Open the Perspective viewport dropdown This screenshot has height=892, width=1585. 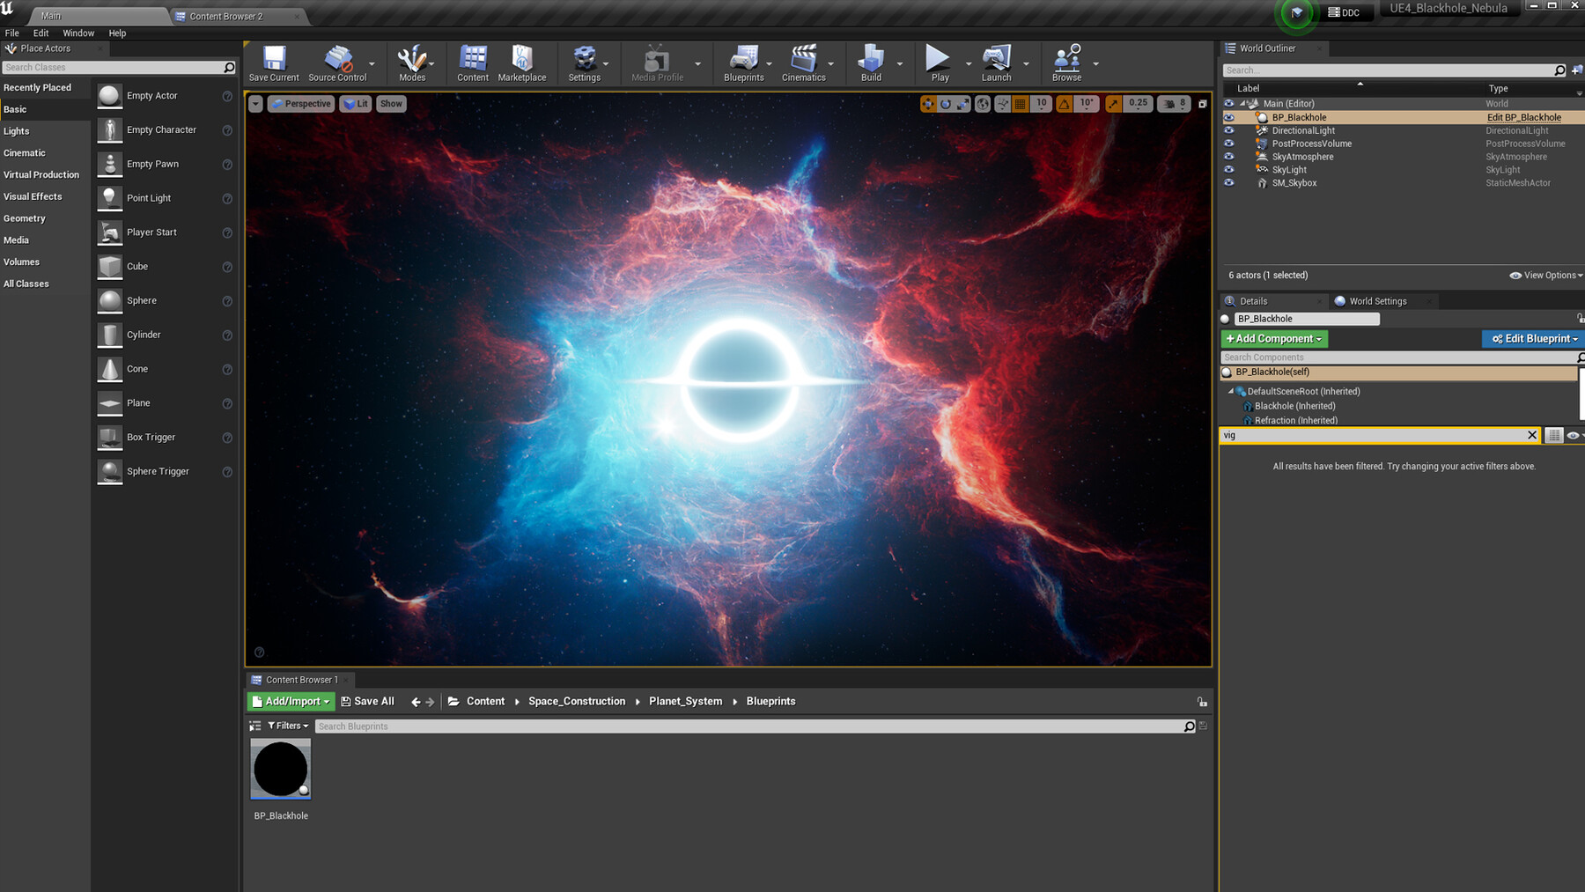click(301, 103)
